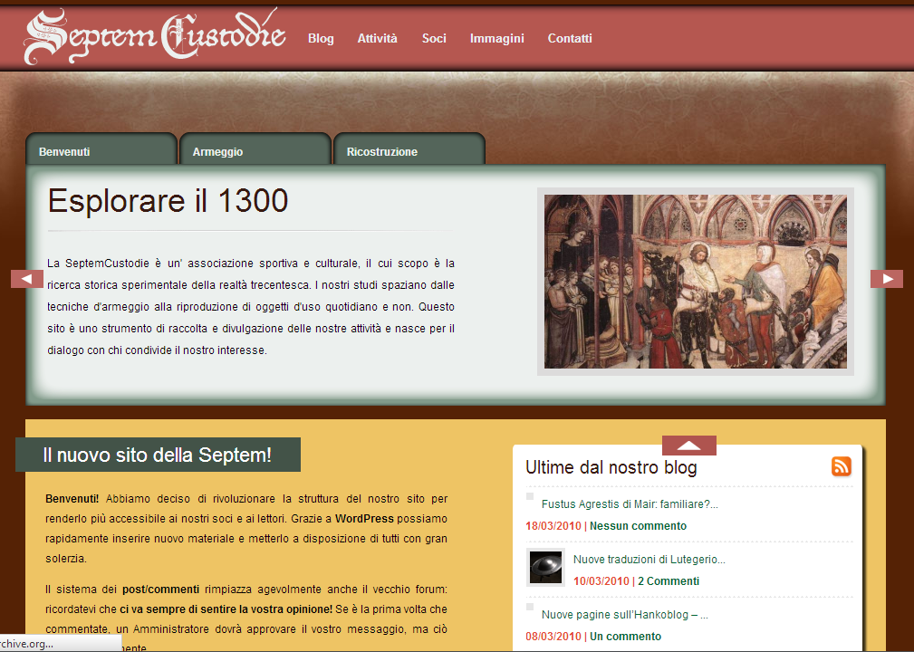Open post Fustus Agrestis di Mair

coord(630,504)
